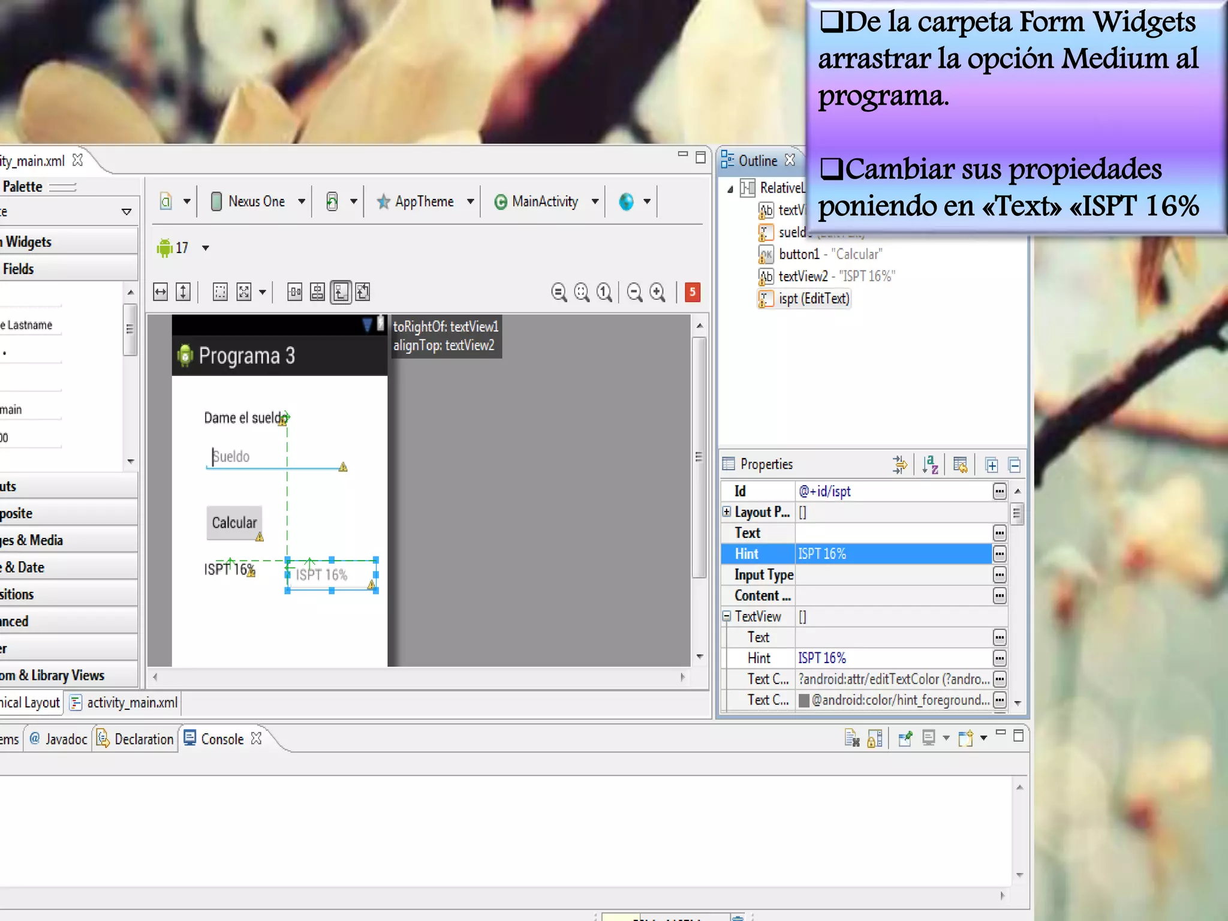Viewport: 1228px width, 921px height.
Task: Open the Javadoc tab
Action: point(59,739)
